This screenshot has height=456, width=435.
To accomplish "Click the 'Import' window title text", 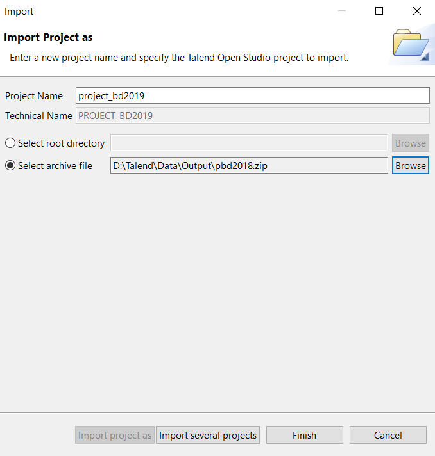I will [x=19, y=12].
